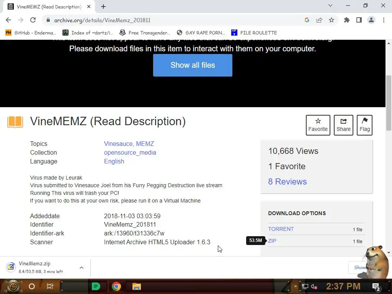Click the 2:37 PM taskbar clock
The width and height of the screenshot is (392, 294).
tap(343, 286)
